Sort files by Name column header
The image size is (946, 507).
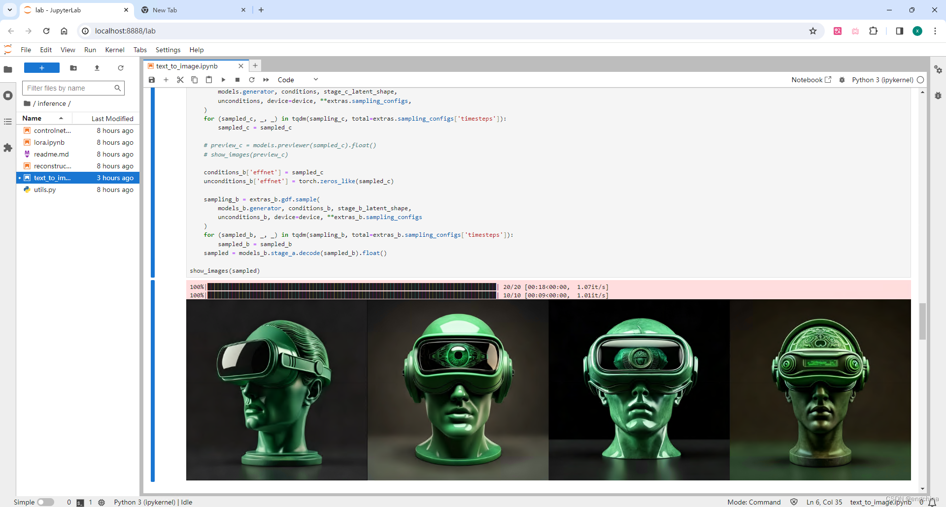(44, 118)
